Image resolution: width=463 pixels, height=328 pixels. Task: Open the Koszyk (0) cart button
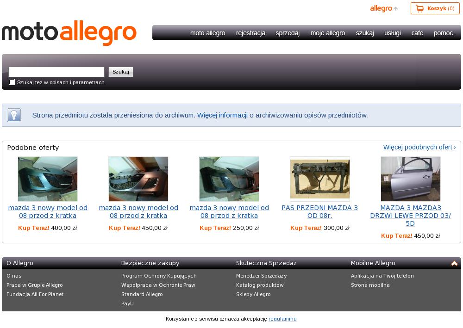[x=435, y=8]
